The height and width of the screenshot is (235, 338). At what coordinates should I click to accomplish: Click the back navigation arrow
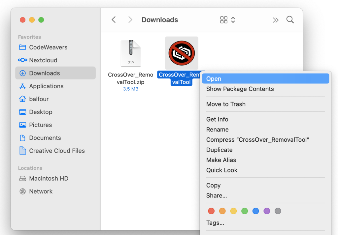pyautogui.click(x=114, y=20)
